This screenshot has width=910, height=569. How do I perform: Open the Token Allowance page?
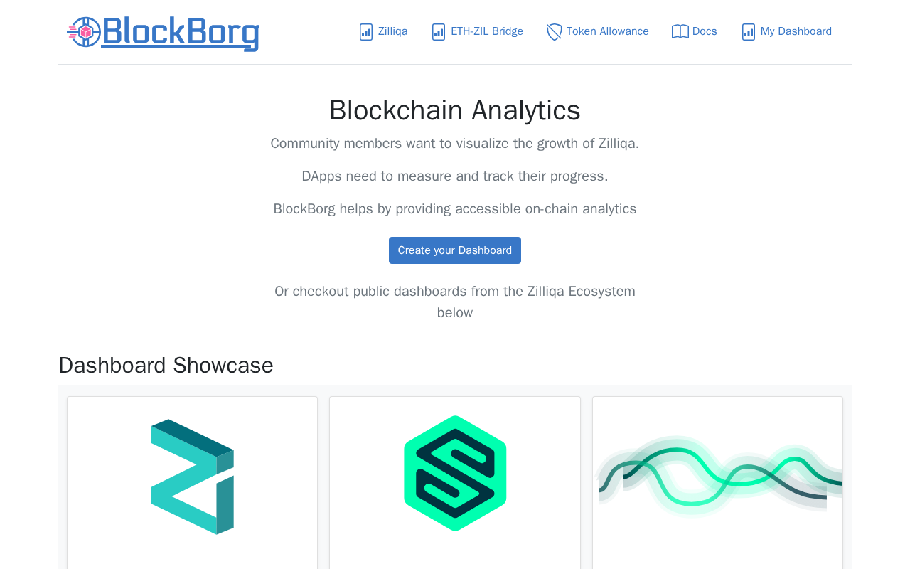pyautogui.click(x=607, y=31)
